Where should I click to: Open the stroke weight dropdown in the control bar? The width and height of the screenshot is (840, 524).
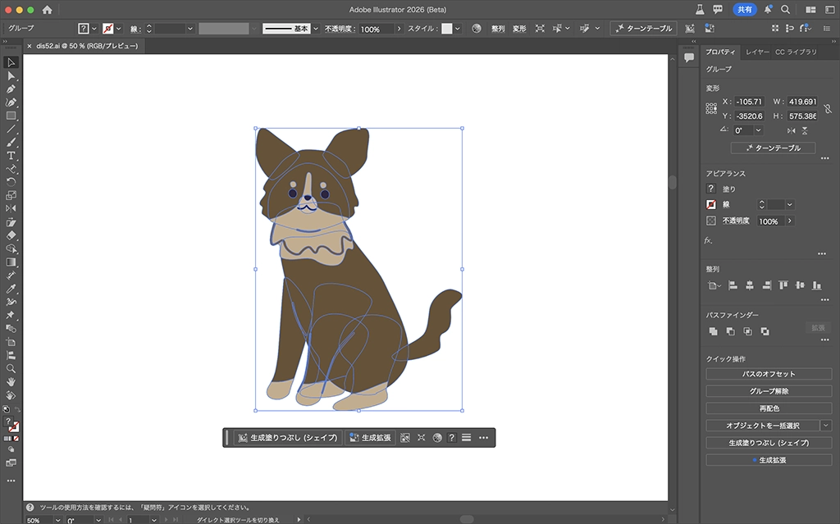[189, 29]
